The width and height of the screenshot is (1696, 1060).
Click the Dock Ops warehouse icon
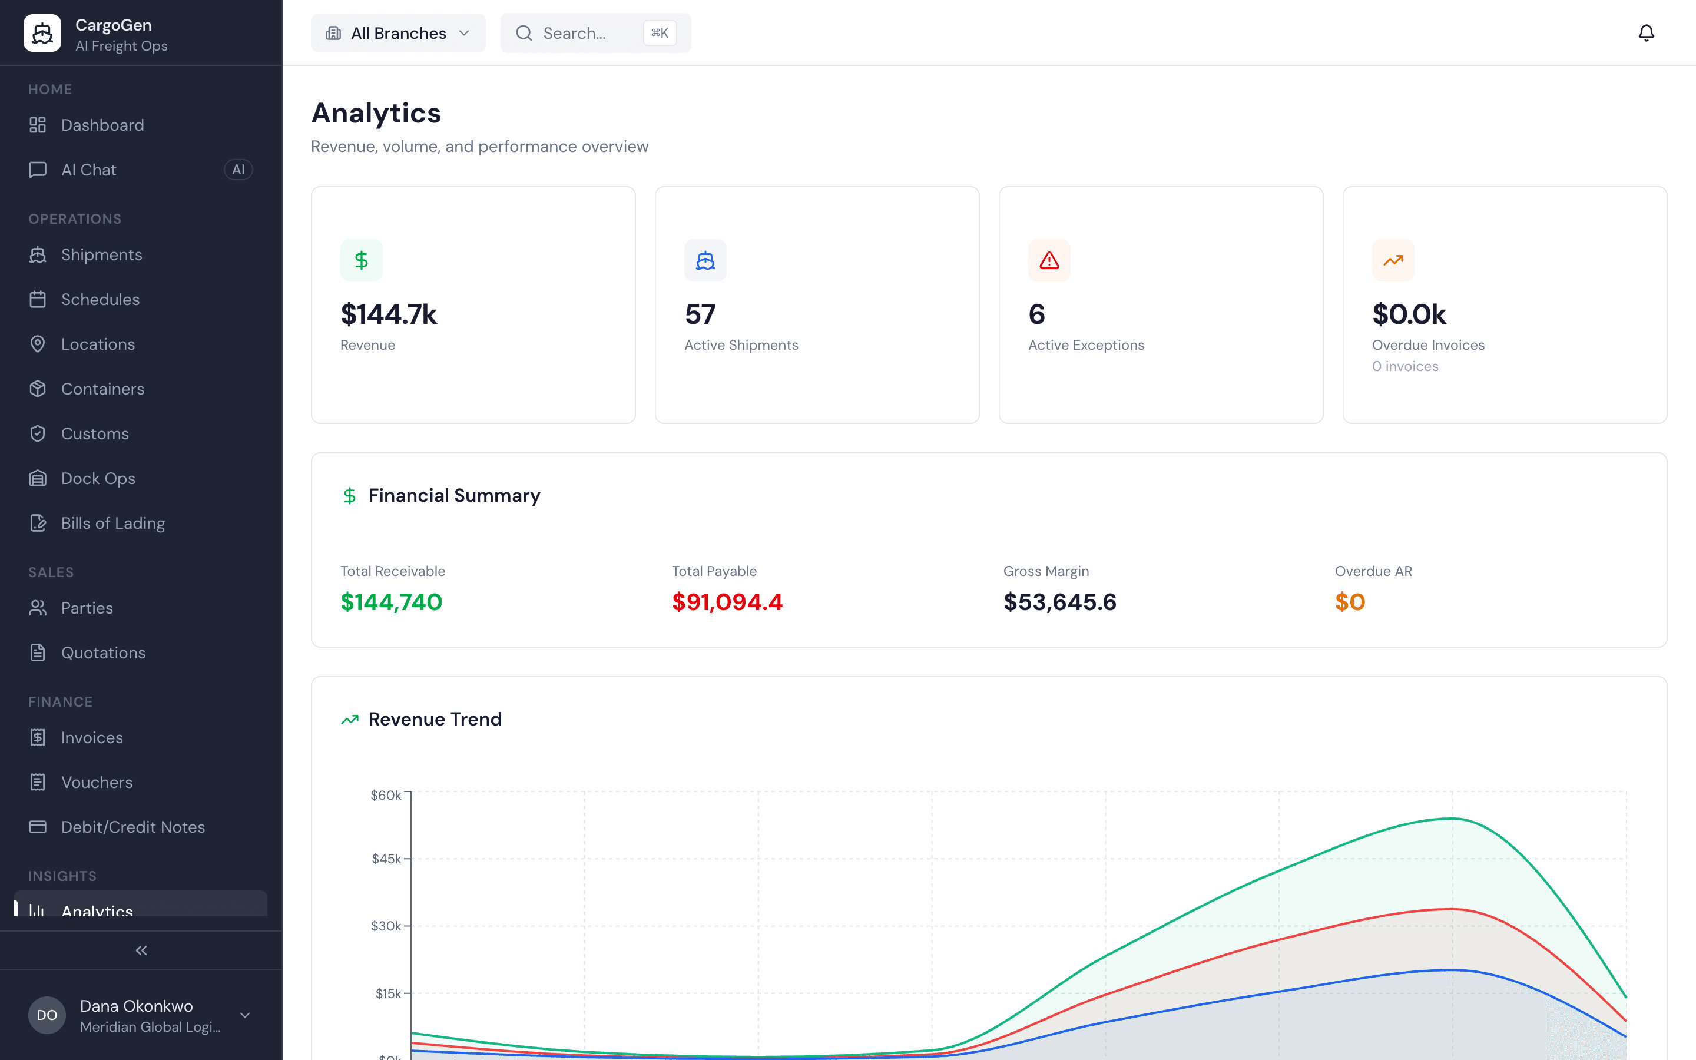coord(38,478)
